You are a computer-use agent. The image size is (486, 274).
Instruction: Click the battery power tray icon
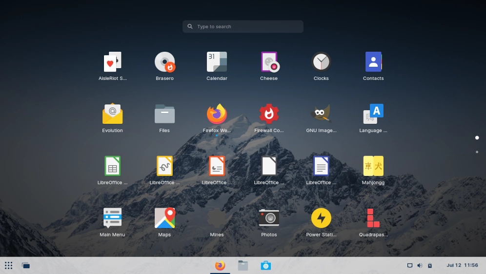click(430, 265)
